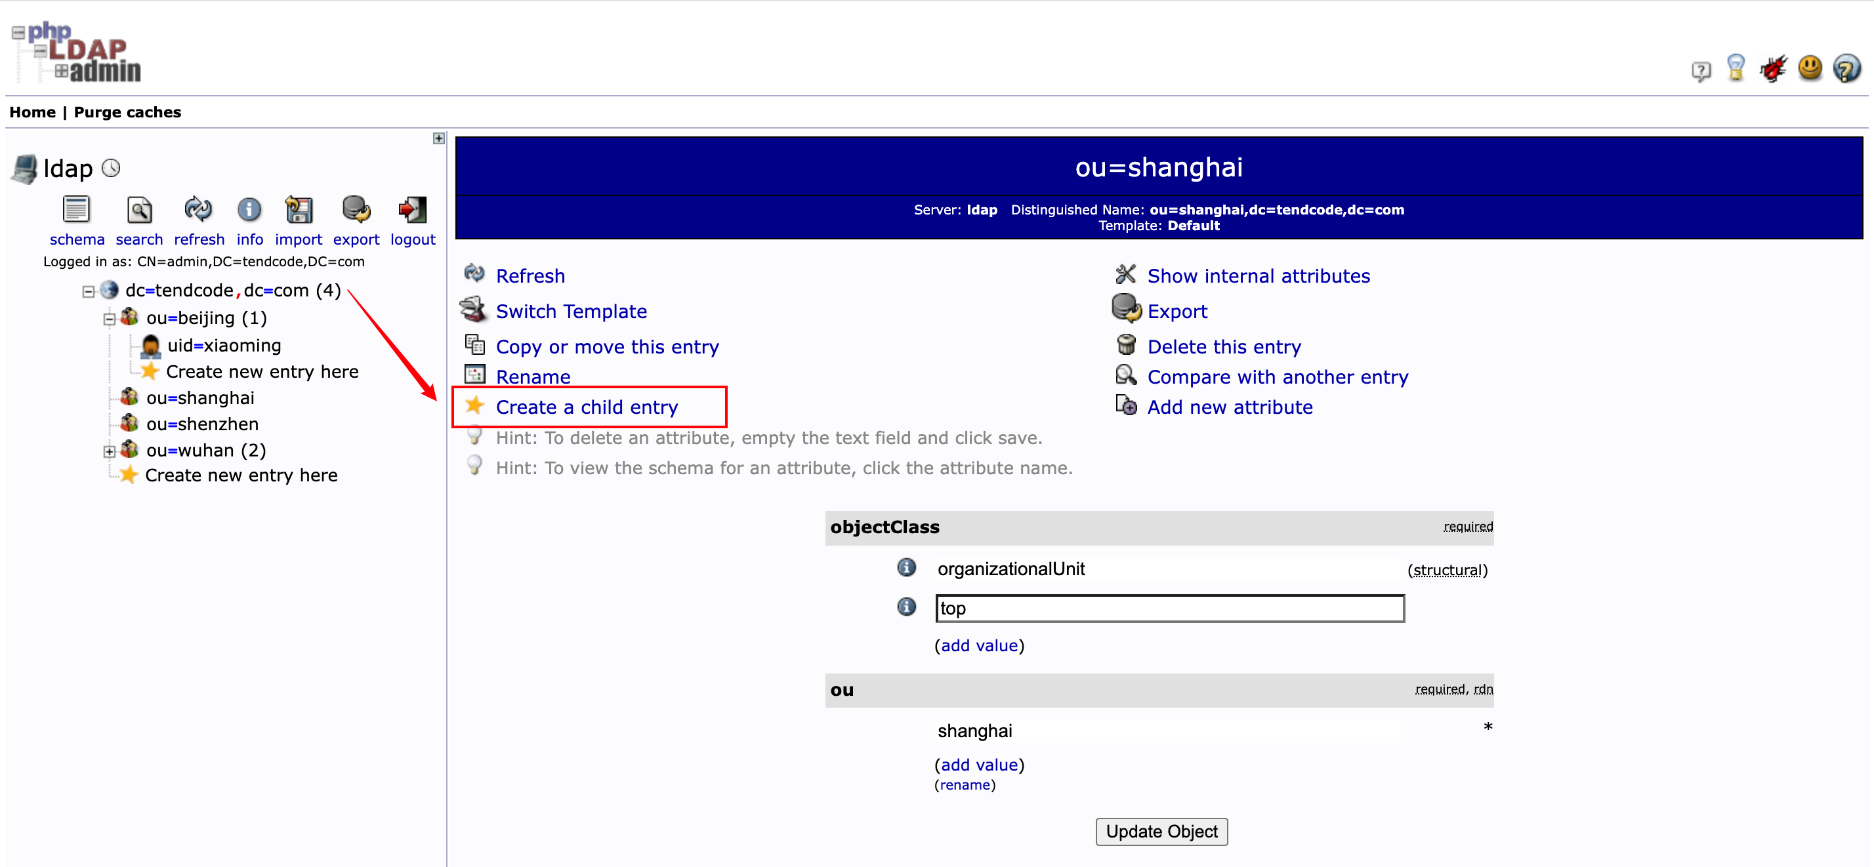This screenshot has width=1874, height=867.
Task: Click the Add new attribute link
Action: coord(1230,407)
